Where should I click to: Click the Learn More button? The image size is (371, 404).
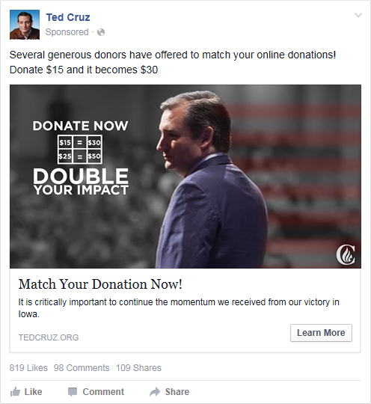321,333
